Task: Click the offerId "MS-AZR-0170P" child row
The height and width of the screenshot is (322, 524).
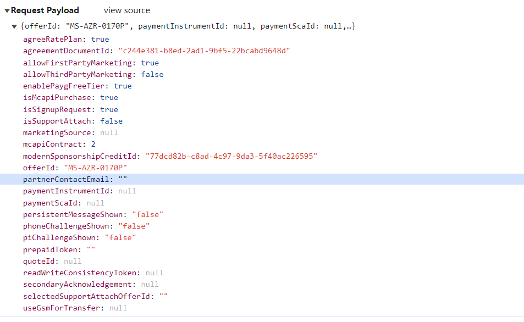Action: (75, 168)
